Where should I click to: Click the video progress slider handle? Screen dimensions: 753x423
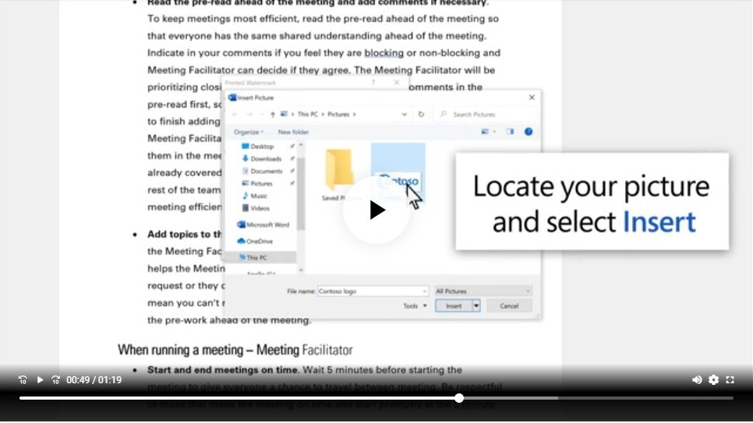459,398
